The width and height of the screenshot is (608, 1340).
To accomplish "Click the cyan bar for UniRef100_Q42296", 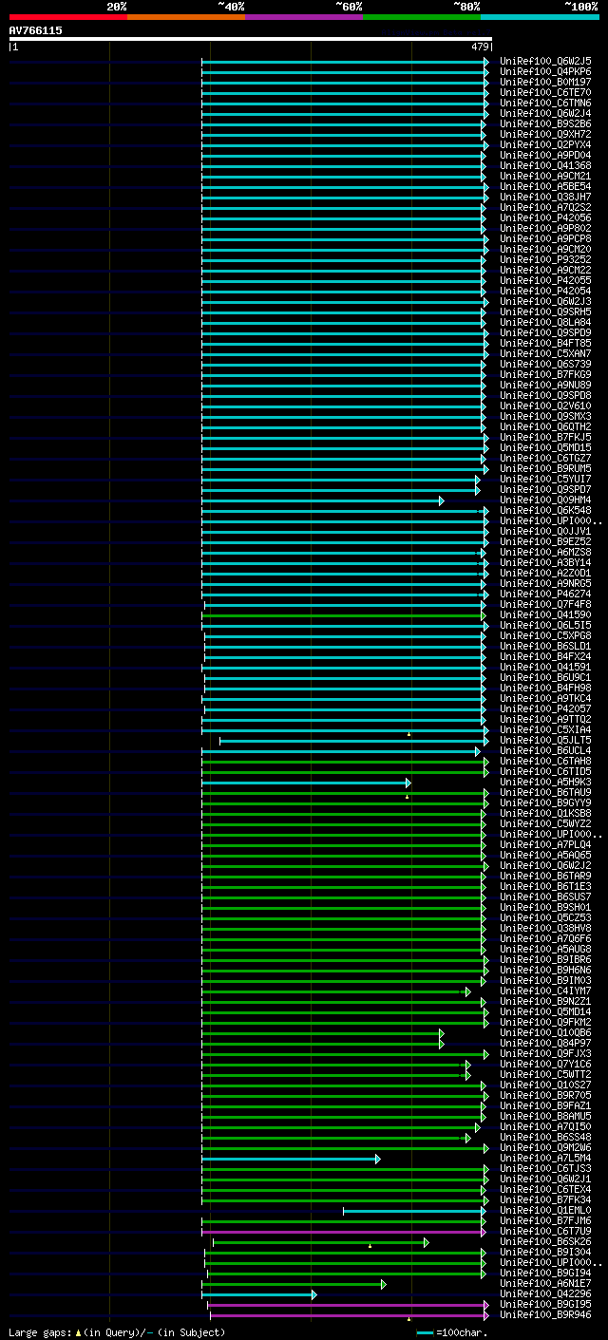I will (x=258, y=1294).
